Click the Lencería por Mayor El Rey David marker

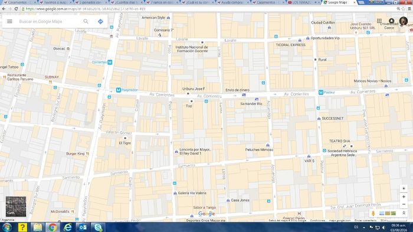click(176, 152)
